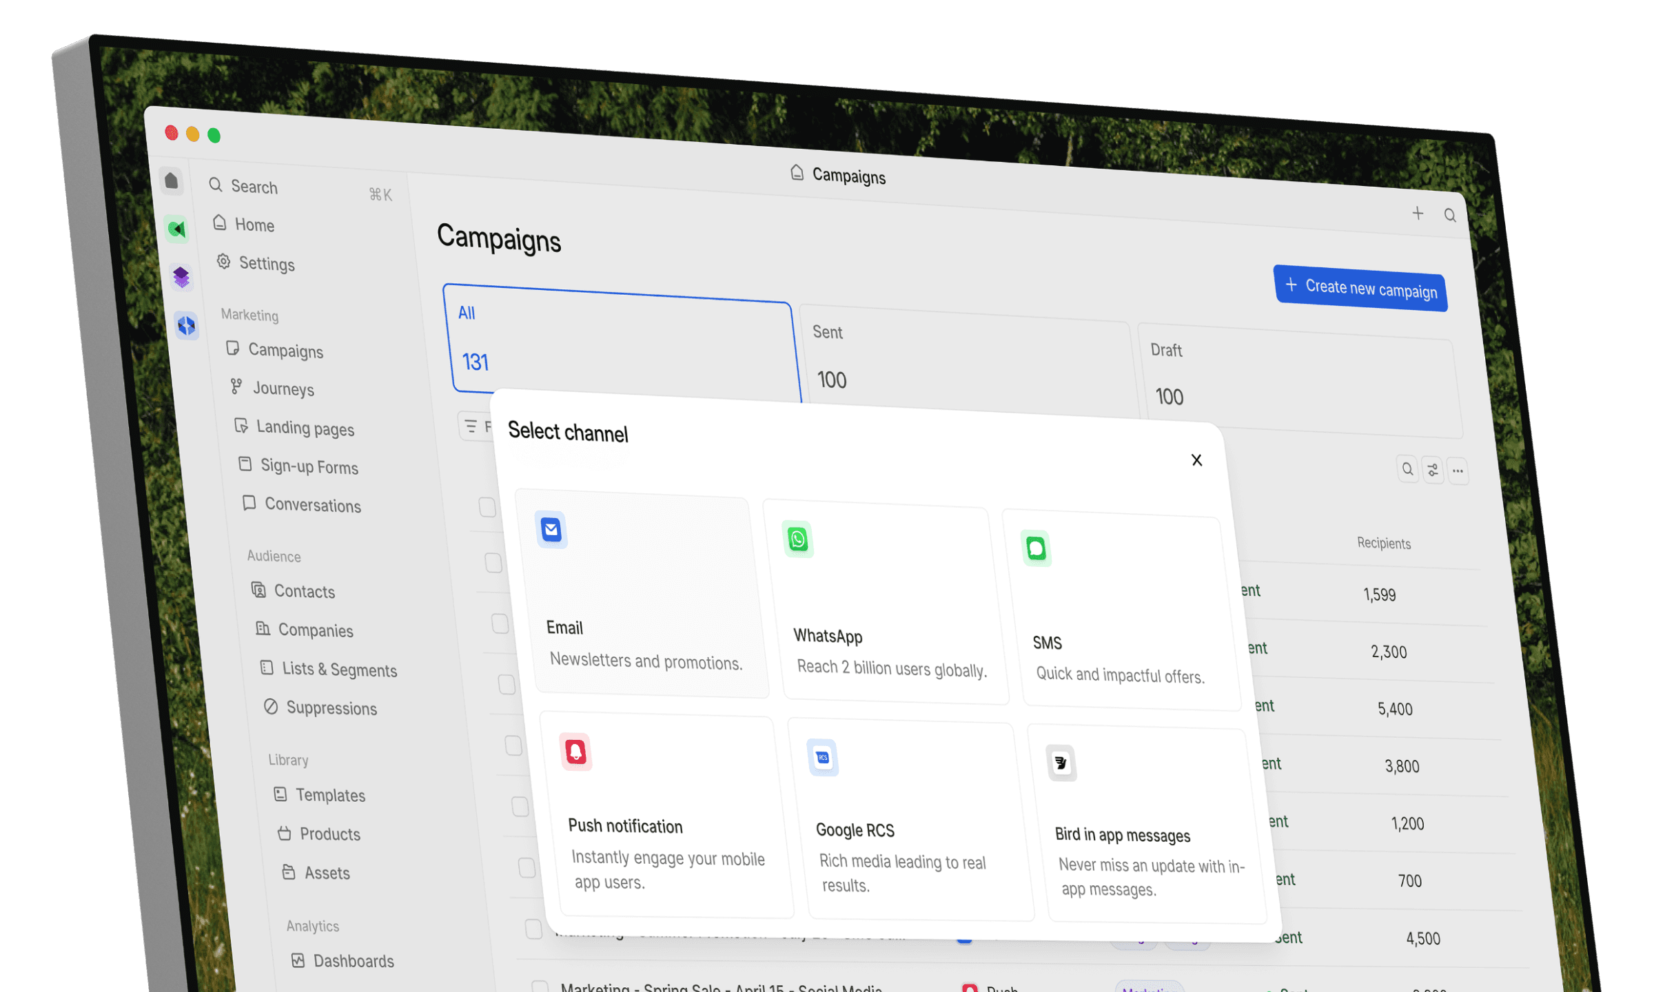Open Campaigns in the Marketing section

pyautogui.click(x=275, y=349)
